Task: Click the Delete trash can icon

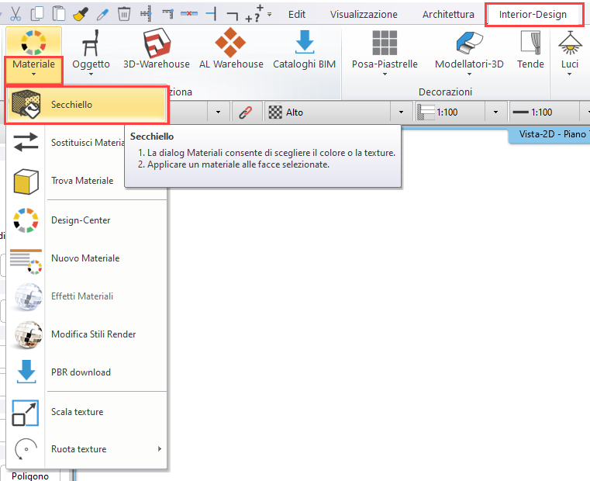Action: coord(124,14)
